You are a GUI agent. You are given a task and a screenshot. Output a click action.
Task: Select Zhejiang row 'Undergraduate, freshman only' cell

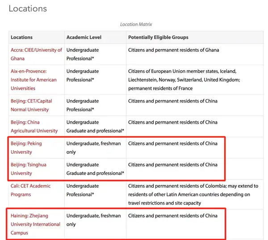pyautogui.click(x=96, y=224)
